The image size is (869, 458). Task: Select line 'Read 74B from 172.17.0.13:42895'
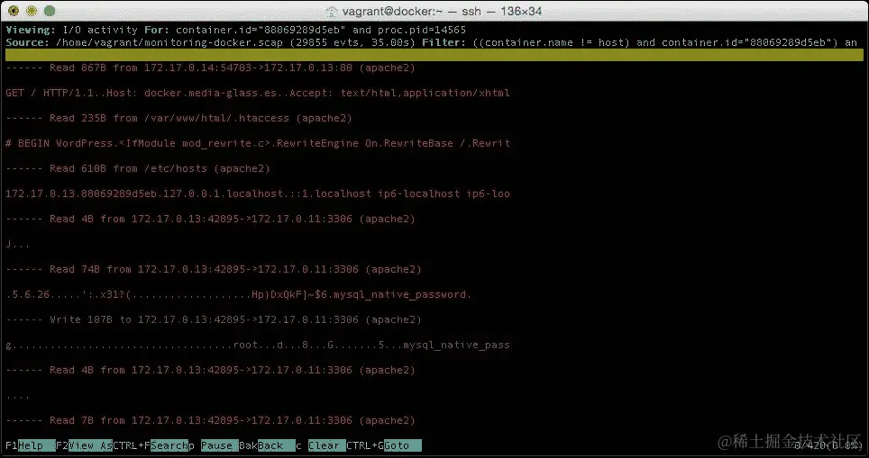click(x=214, y=269)
